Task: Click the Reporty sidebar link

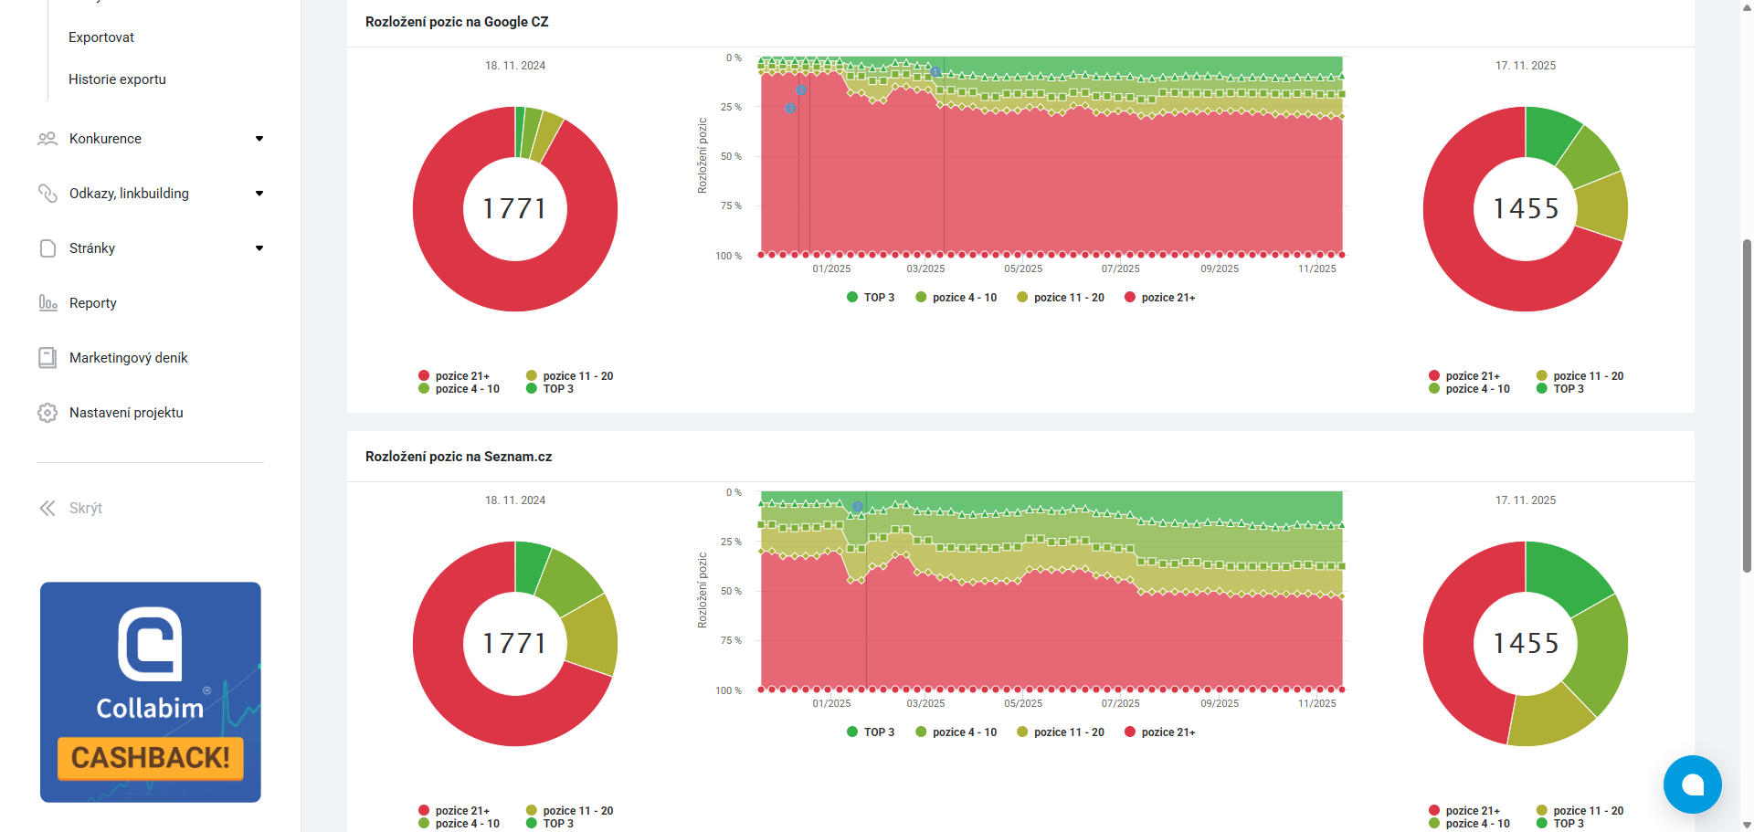Action: click(x=93, y=303)
